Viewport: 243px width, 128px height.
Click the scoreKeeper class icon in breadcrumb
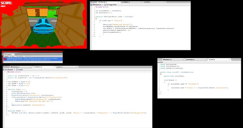pos(4,70)
